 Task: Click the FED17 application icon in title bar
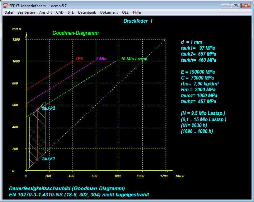5,6
